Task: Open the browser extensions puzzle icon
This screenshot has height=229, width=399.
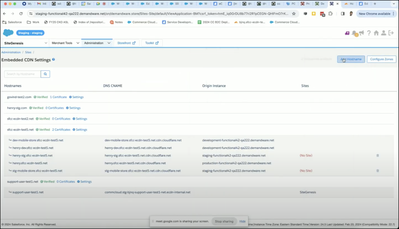Action: click(331, 14)
